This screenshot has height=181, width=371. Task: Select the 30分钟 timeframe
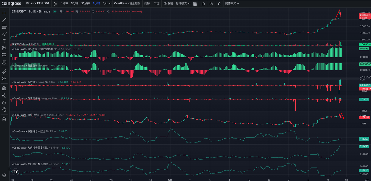86,3
